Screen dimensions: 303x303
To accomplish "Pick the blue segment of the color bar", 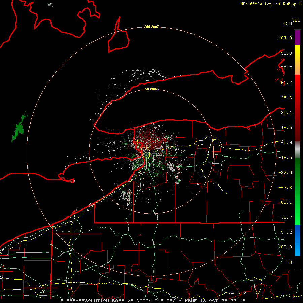I will (297, 240).
